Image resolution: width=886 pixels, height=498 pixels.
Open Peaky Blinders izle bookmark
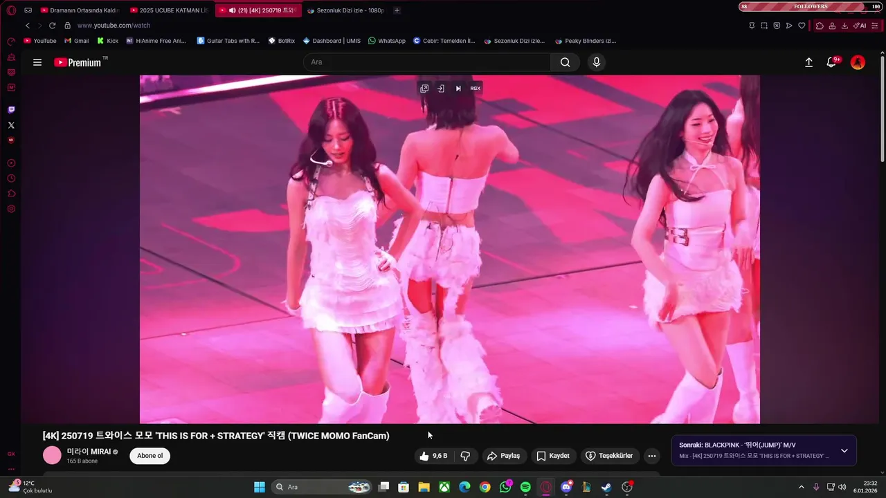(x=586, y=41)
